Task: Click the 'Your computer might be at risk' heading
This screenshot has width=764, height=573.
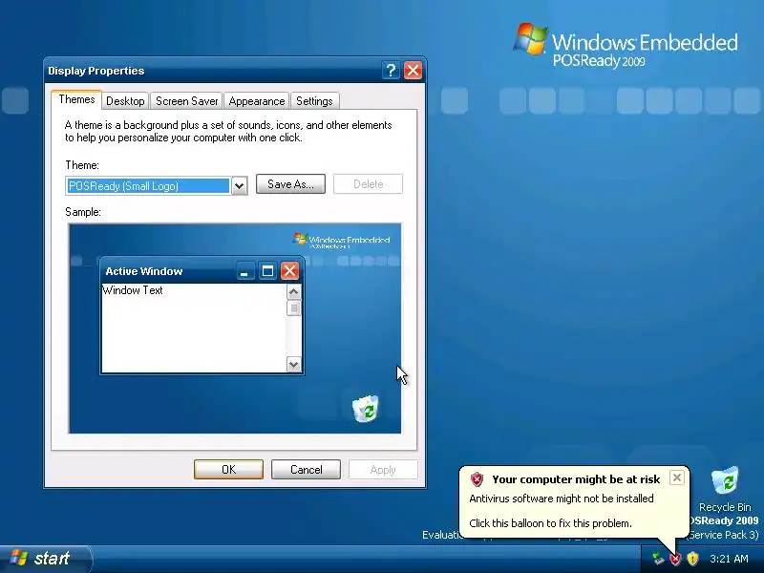Action: tap(576, 479)
